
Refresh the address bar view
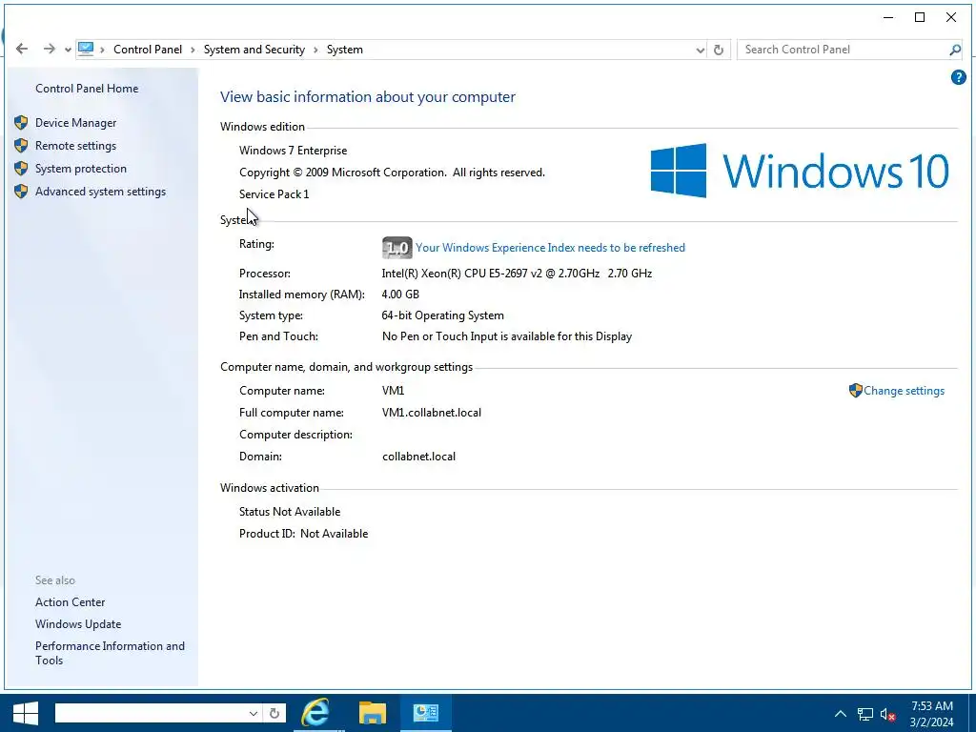click(719, 50)
